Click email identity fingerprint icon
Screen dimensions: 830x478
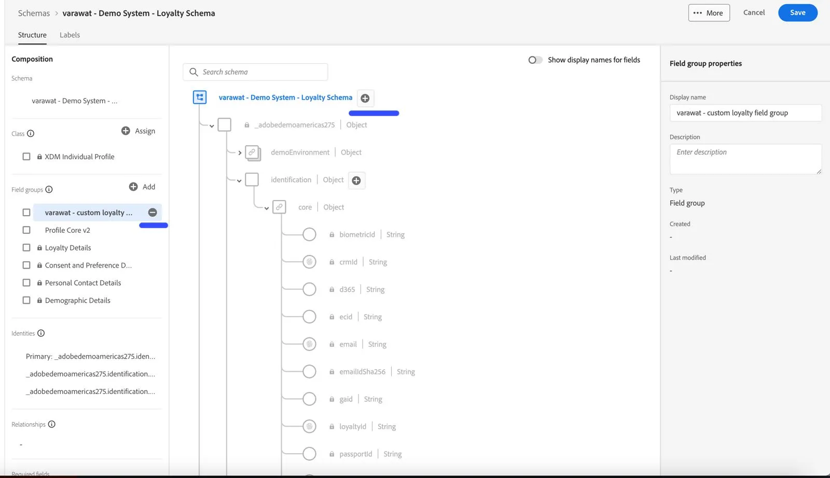[309, 344]
